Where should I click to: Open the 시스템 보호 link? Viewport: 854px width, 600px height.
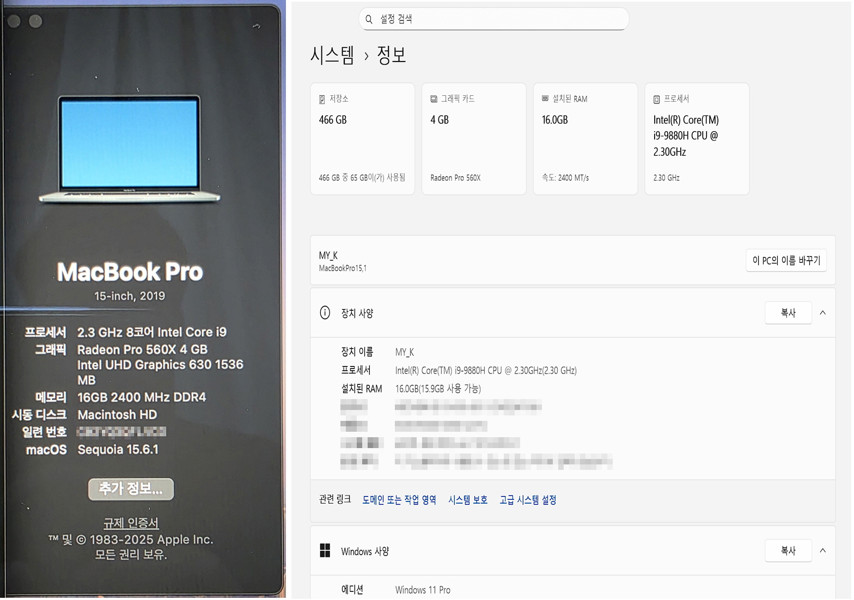tap(468, 500)
